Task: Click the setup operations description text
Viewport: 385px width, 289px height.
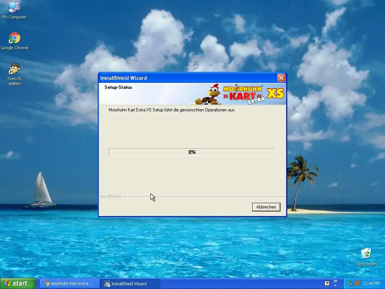Action: [x=172, y=110]
